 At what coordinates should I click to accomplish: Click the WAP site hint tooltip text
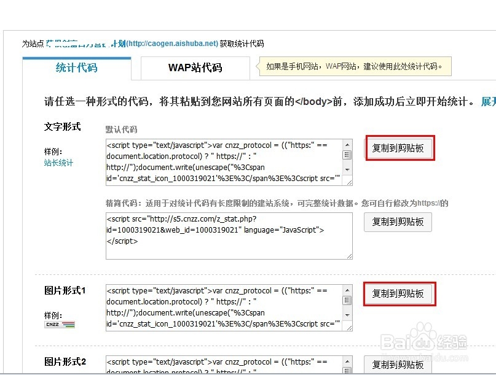pos(354,66)
